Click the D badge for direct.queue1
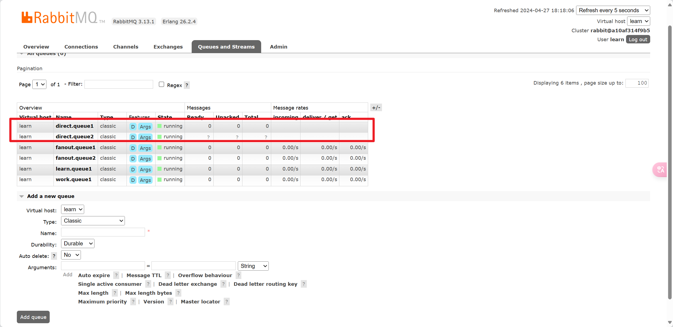 (133, 127)
